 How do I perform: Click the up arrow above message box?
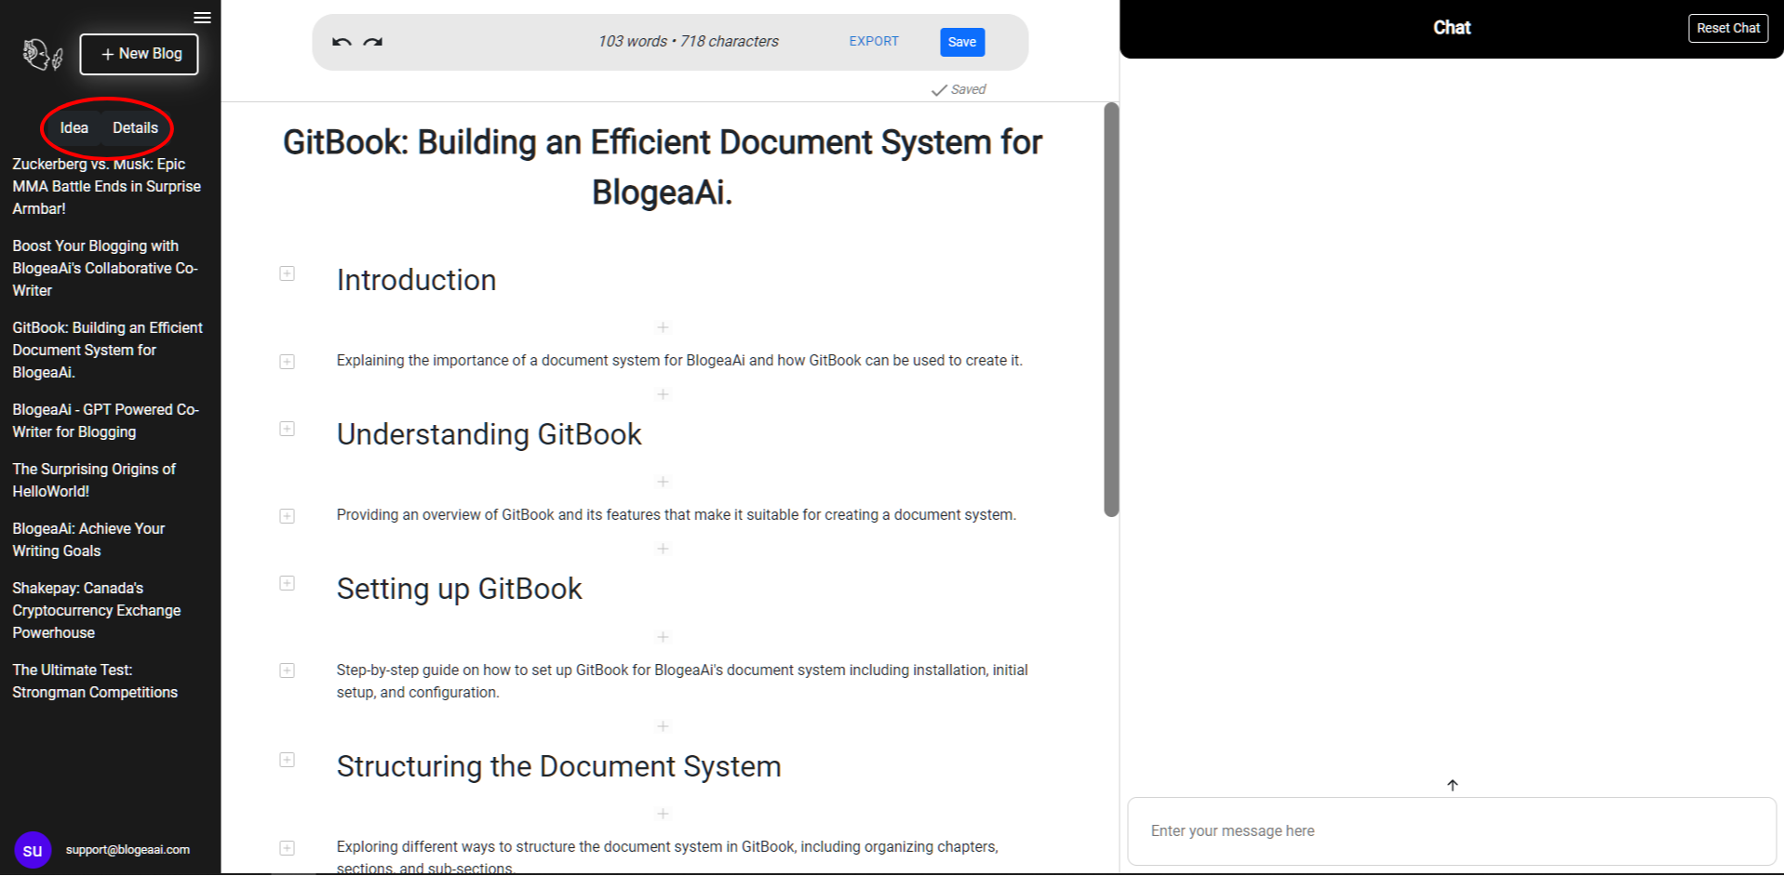point(1452,786)
